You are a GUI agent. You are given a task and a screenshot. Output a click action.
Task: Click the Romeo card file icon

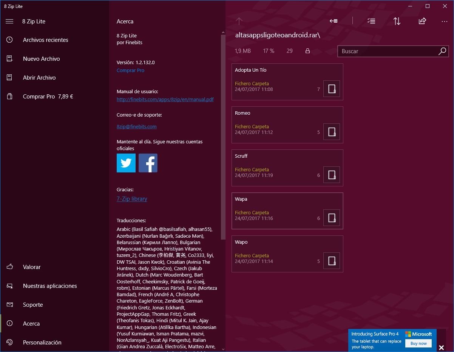click(x=332, y=132)
